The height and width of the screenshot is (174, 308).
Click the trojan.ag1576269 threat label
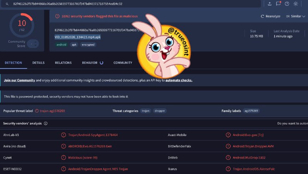[x=52, y=111]
